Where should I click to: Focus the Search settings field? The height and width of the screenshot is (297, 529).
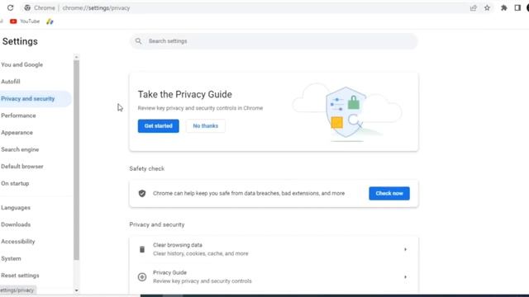pyautogui.click(x=274, y=41)
